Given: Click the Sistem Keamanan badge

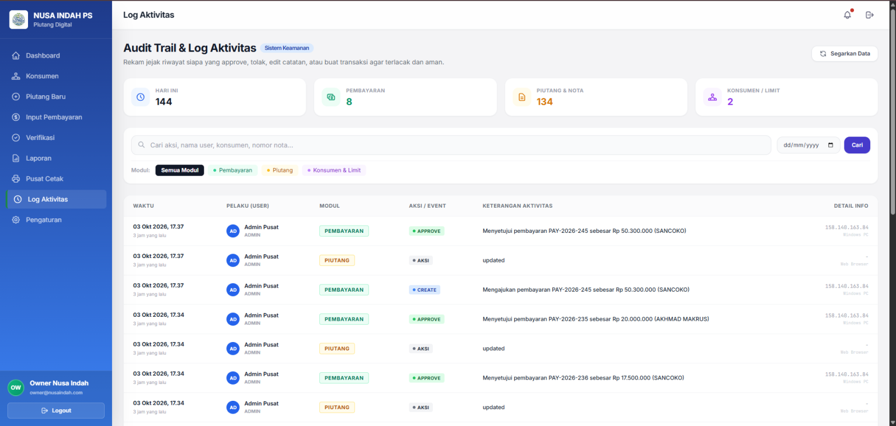Looking at the screenshot, I should click(x=287, y=48).
